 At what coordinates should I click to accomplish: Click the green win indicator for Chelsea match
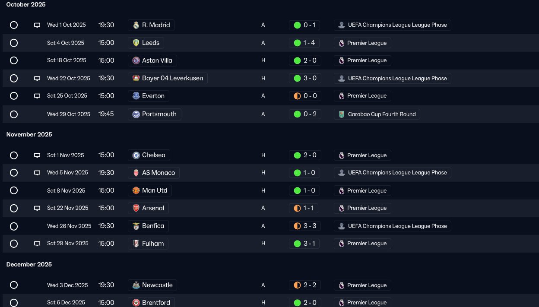coord(297,155)
